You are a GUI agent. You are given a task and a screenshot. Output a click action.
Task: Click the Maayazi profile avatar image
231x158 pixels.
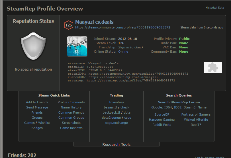[x=77, y=46]
